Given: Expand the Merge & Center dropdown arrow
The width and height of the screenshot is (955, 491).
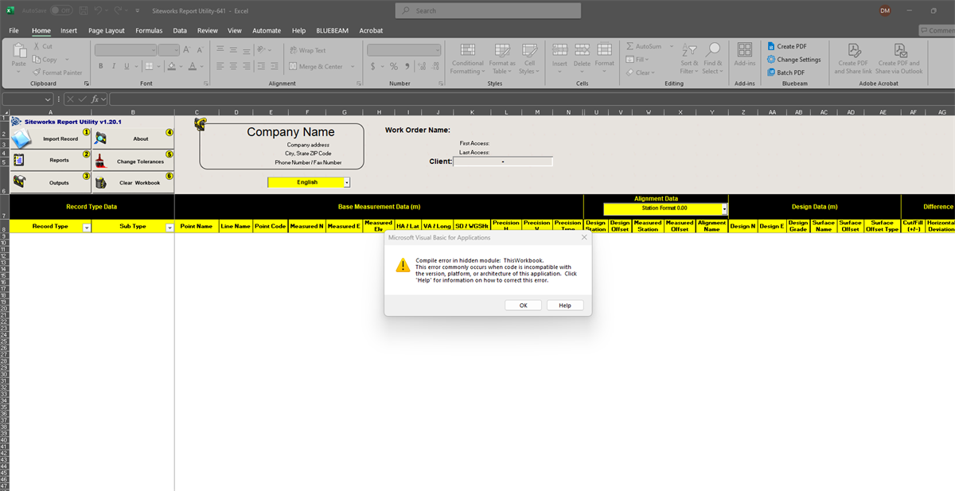Looking at the screenshot, I should coord(353,67).
